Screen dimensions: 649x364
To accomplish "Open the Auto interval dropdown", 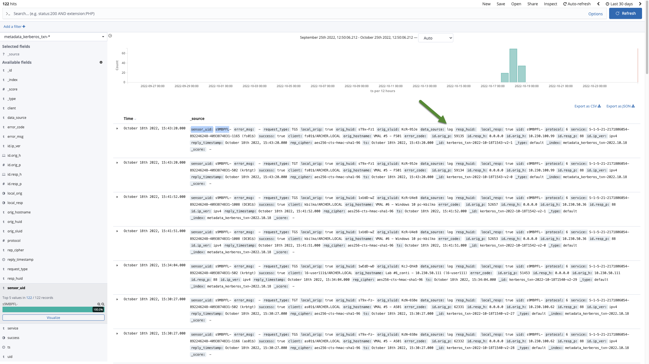I will pyautogui.click(x=435, y=38).
